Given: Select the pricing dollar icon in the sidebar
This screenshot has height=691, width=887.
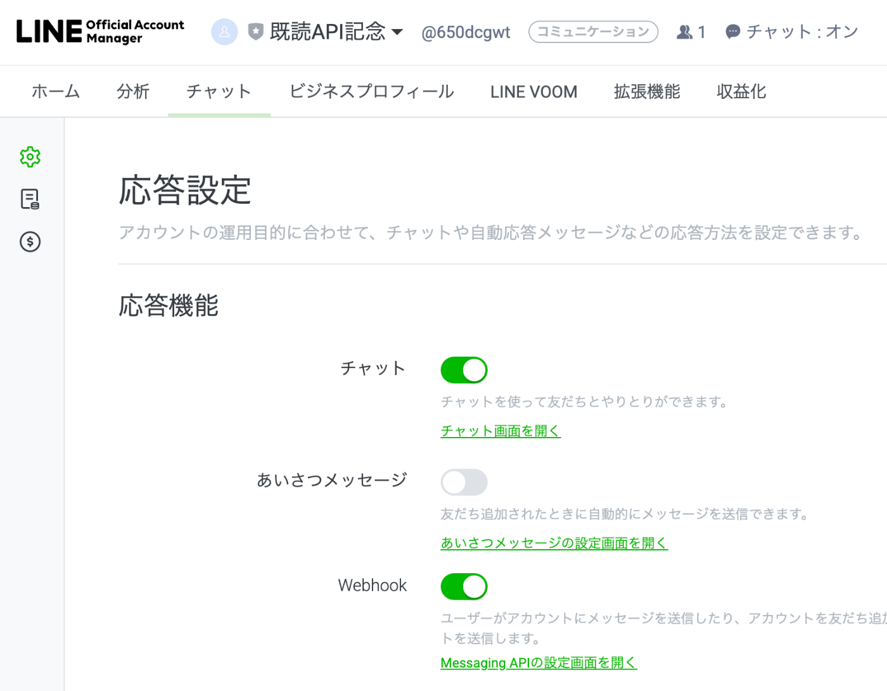Looking at the screenshot, I should [x=30, y=242].
